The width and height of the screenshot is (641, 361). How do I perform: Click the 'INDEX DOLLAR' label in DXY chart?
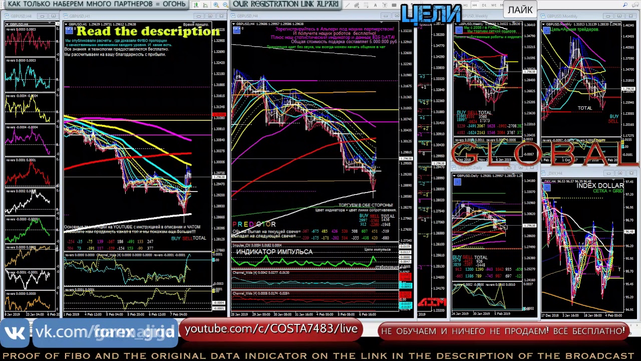[600, 186]
